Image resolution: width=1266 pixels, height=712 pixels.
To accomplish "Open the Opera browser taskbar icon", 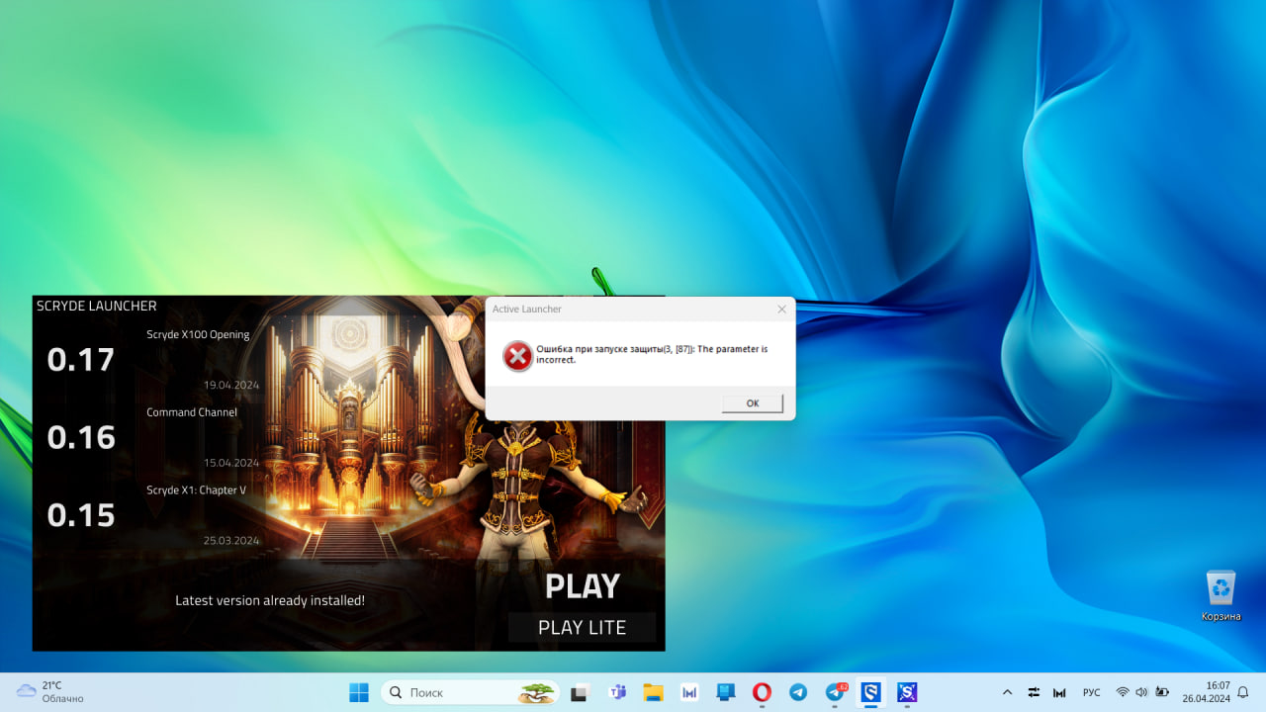I will (762, 692).
